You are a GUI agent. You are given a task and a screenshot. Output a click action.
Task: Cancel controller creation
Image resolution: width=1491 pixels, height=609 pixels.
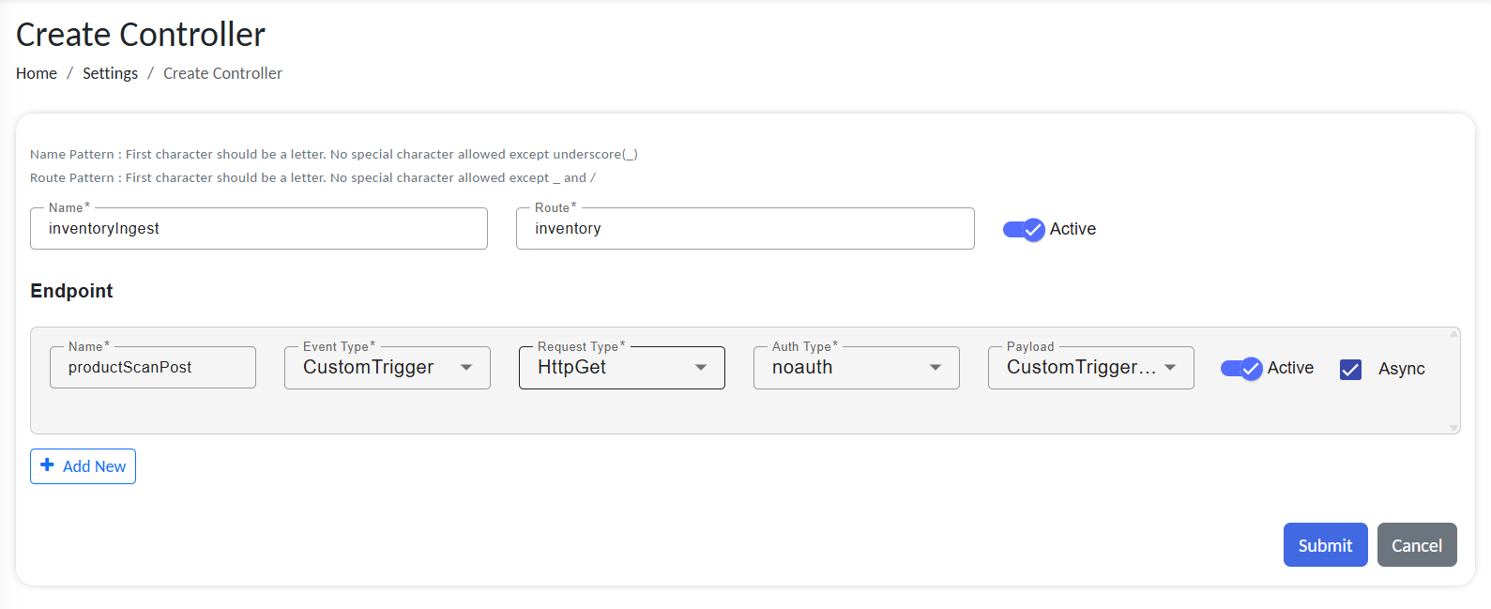coord(1416,545)
